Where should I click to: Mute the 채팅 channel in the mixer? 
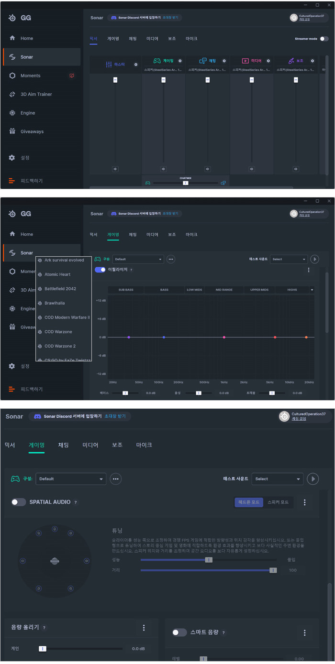tap(207, 169)
